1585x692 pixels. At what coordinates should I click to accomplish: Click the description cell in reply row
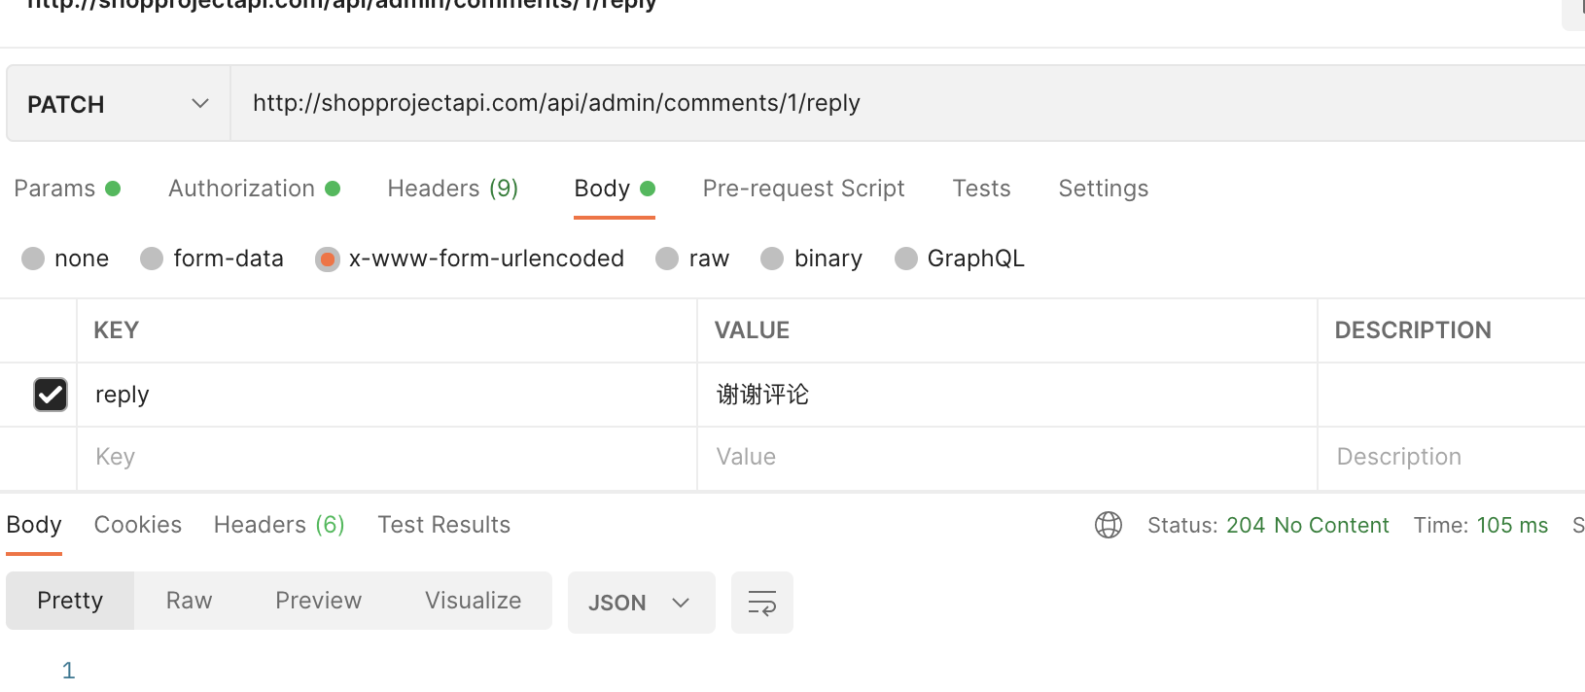[1452, 395]
